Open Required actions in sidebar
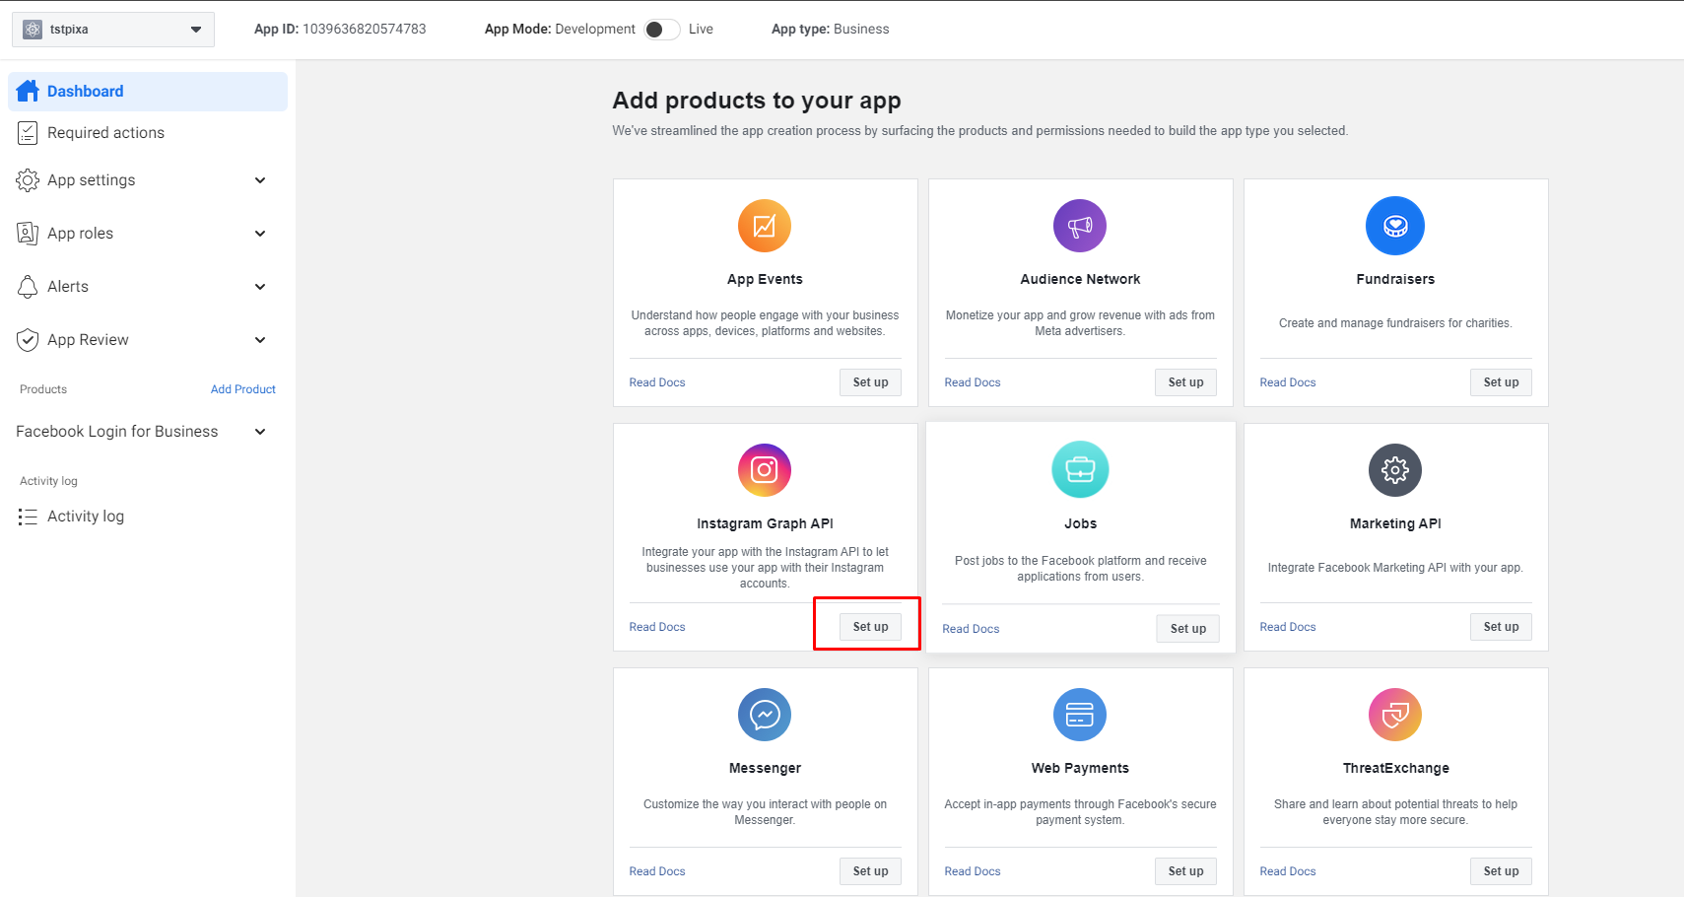 pyautogui.click(x=148, y=132)
